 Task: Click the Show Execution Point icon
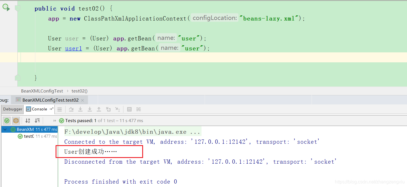coord(60,109)
